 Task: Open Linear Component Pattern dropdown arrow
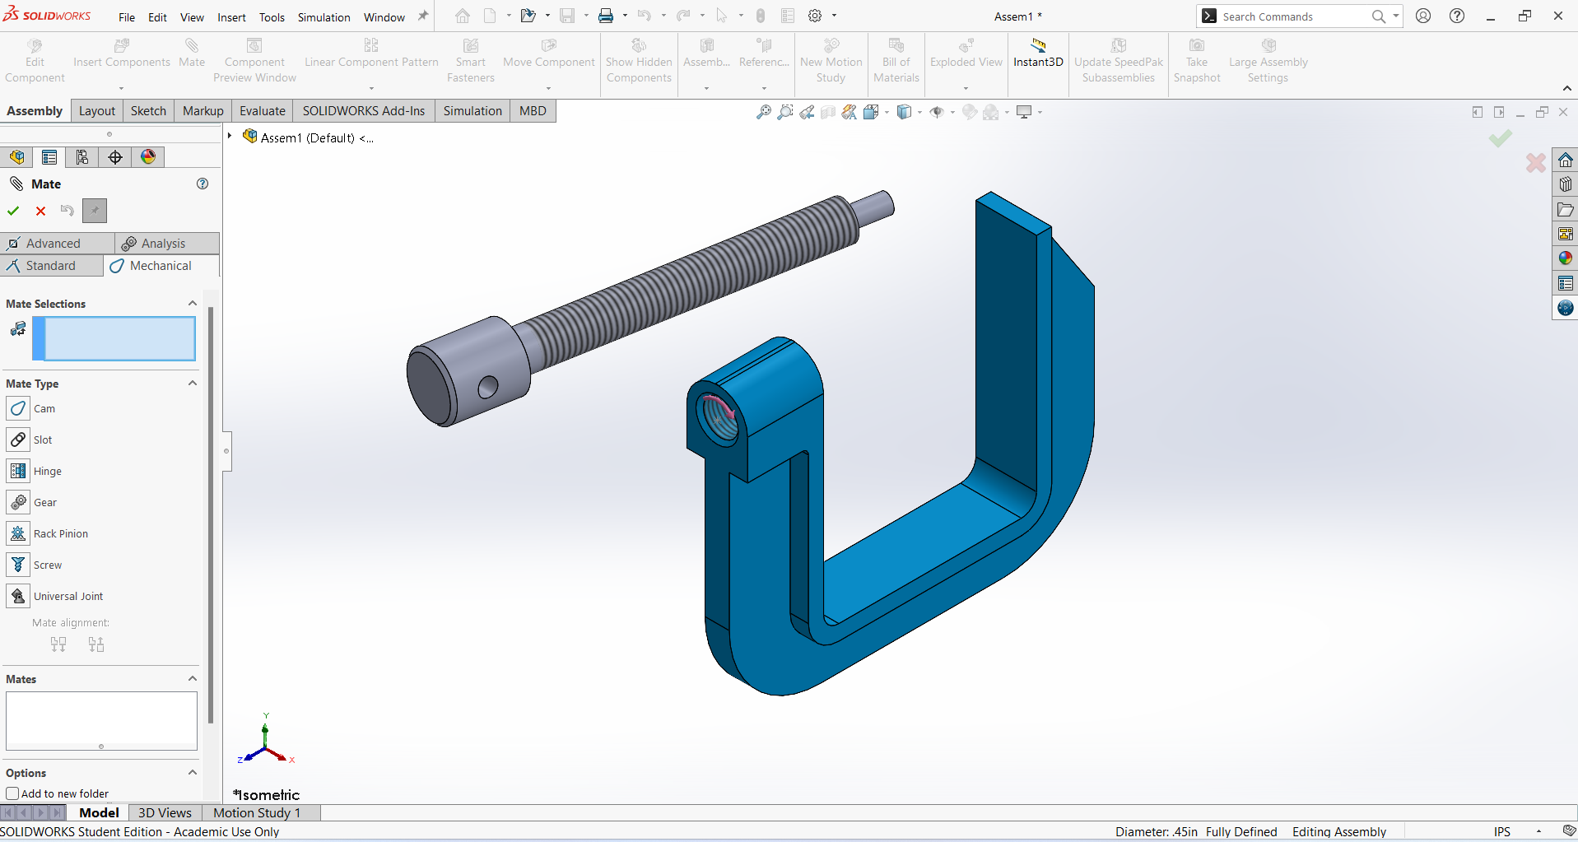(x=371, y=88)
